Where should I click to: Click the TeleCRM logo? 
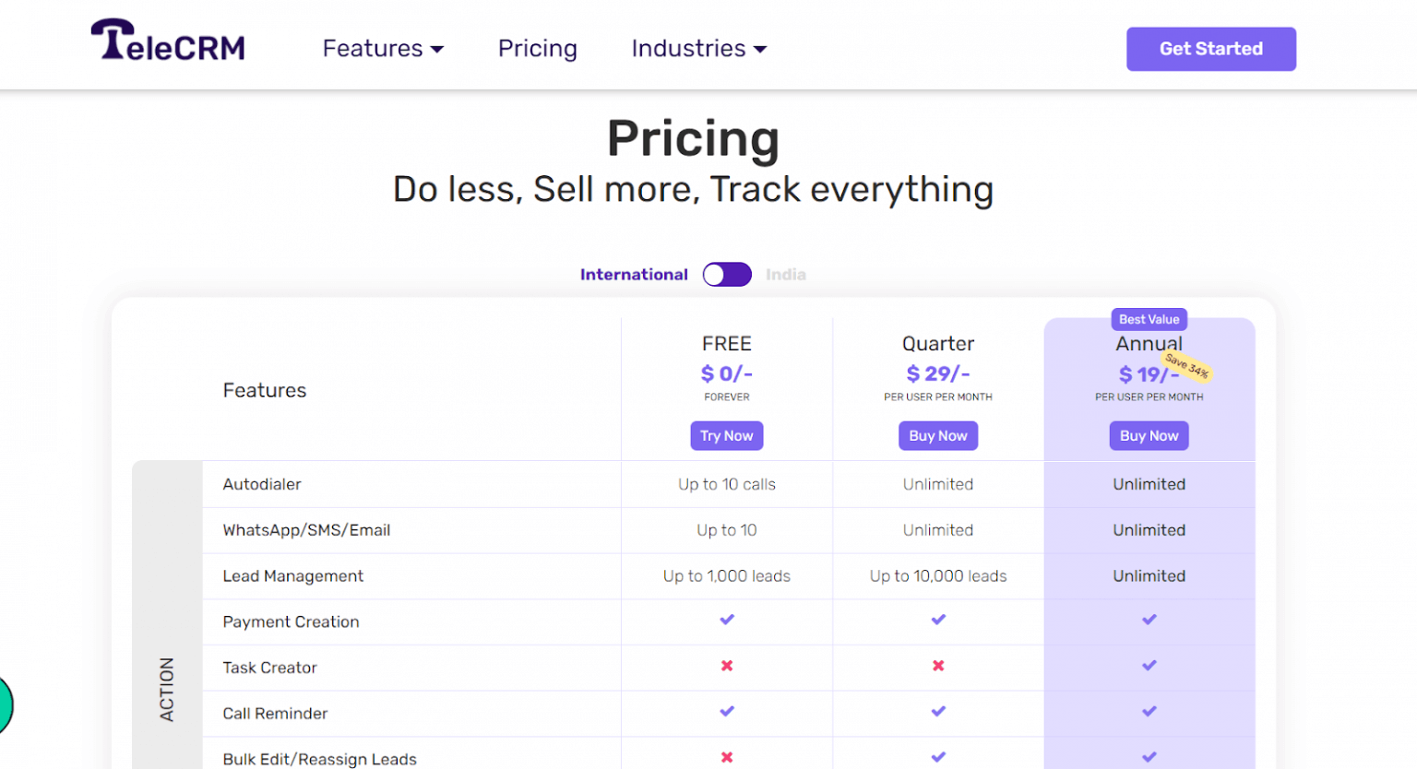pos(168,41)
